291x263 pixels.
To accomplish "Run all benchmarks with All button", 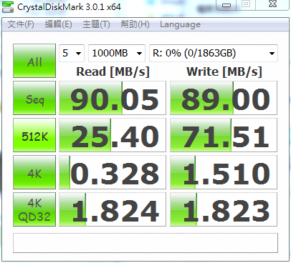I will [x=34, y=61].
